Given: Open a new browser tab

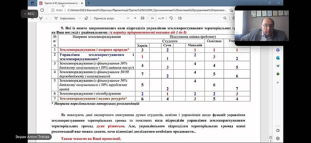Looking at the screenshot, I should (89, 3).
